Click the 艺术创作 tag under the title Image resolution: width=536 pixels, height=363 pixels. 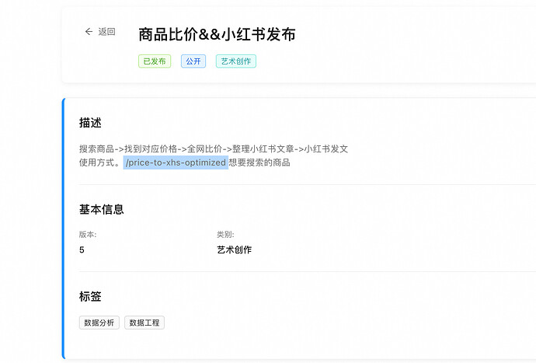pyautogui.click(x=236, y=61)
